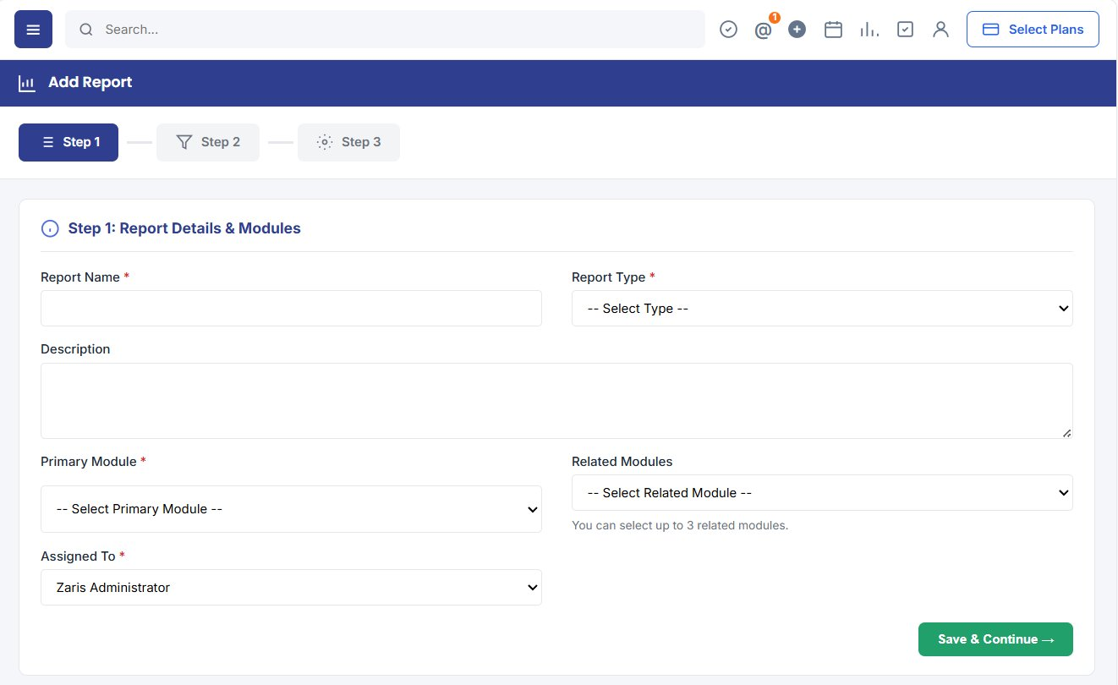Select the Step 1 tab
The height and width of the screenshot is (685, 1118).
point(69,142)
